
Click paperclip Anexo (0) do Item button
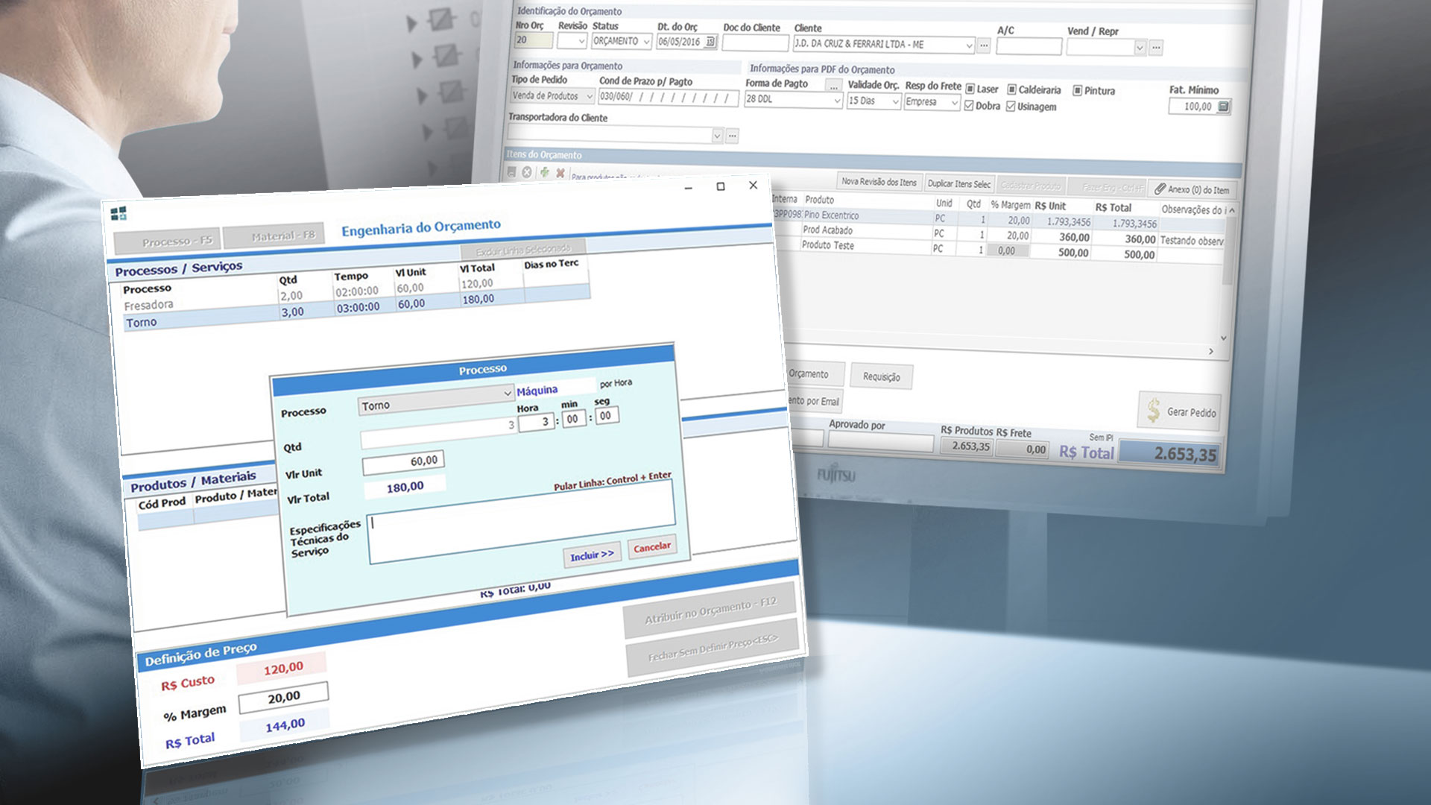[x=1192, y=189]
